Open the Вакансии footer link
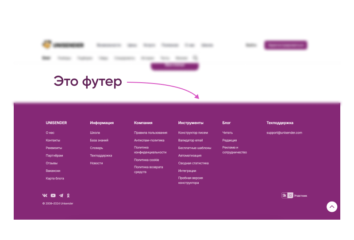Viewport: 354px width, 240px height. click(53, 171)
